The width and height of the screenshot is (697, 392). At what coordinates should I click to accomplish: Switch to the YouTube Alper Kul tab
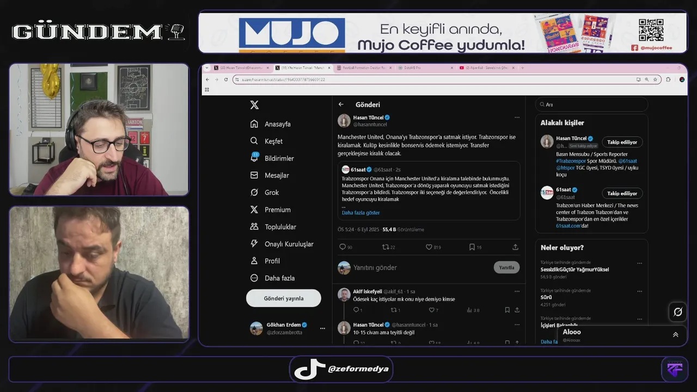[486, 68]
